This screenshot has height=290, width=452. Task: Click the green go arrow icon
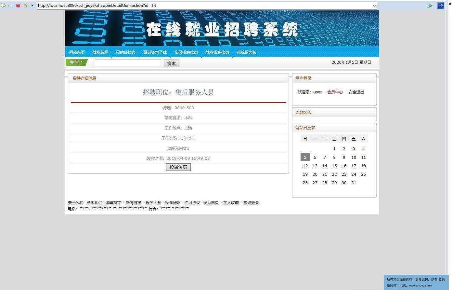coord(430,6)
